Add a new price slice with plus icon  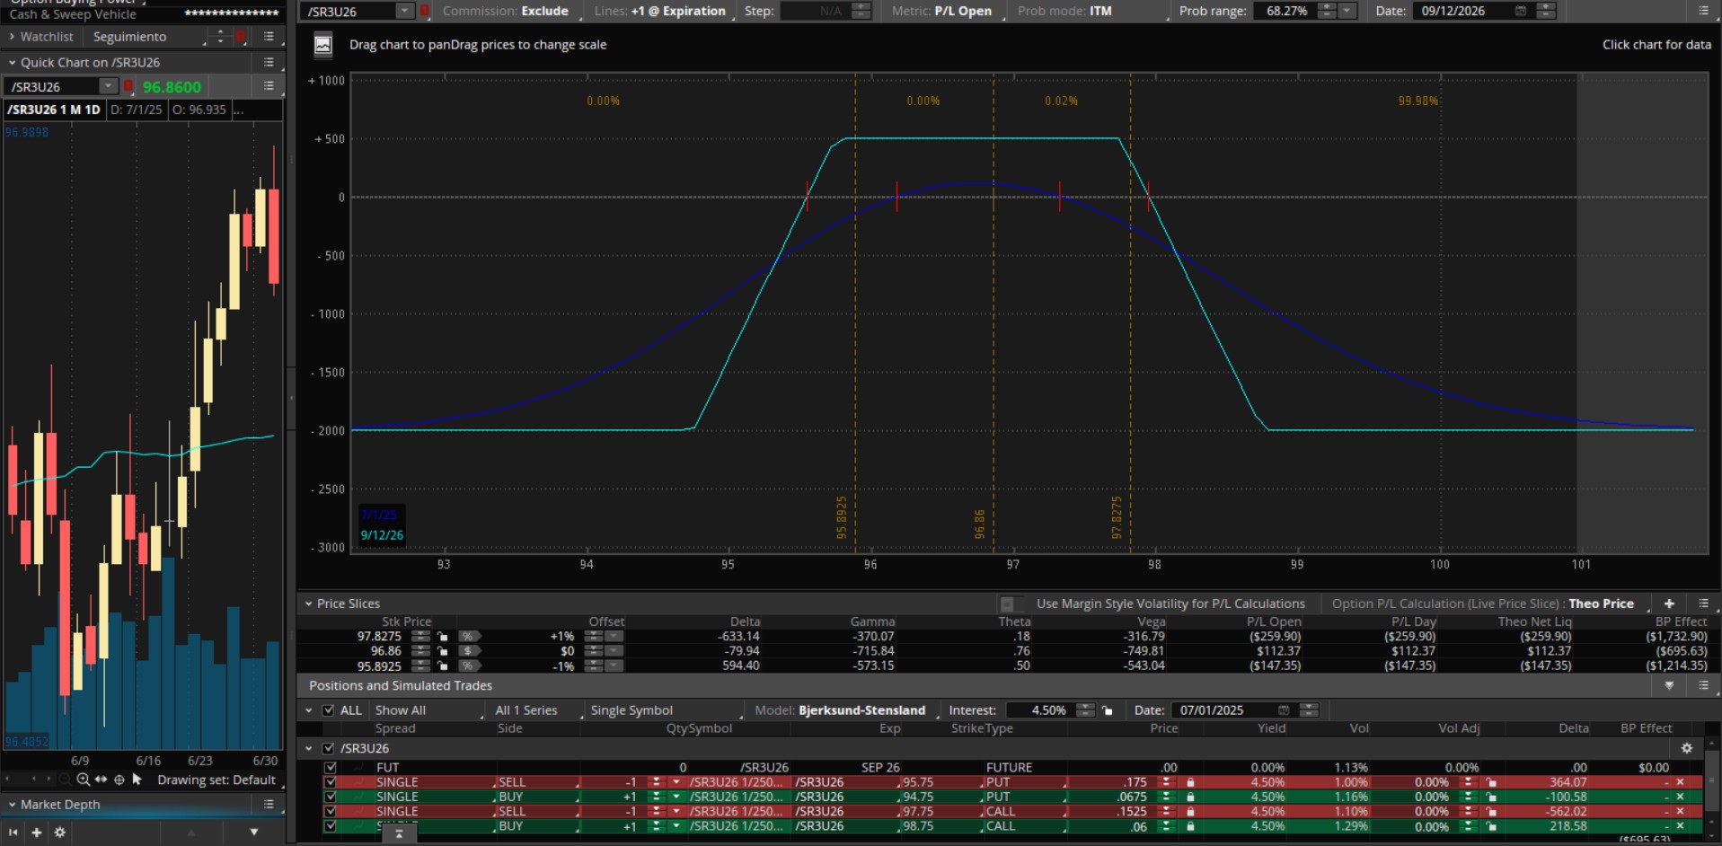1669,604
